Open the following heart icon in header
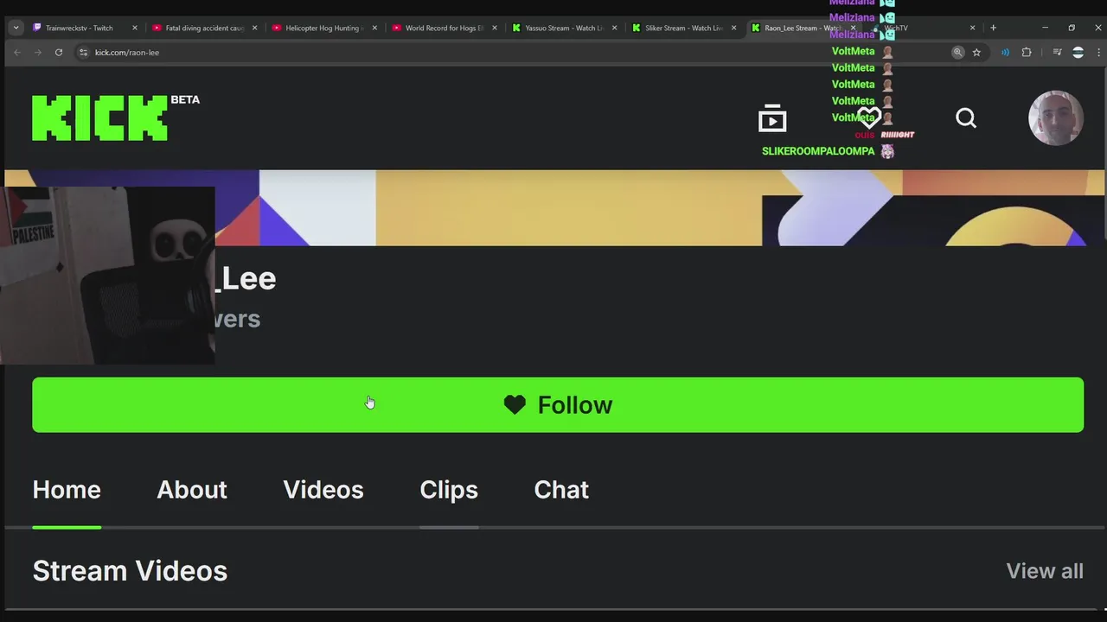The width and height of the screenshot is (1107, 622). [x=869, y=118]
